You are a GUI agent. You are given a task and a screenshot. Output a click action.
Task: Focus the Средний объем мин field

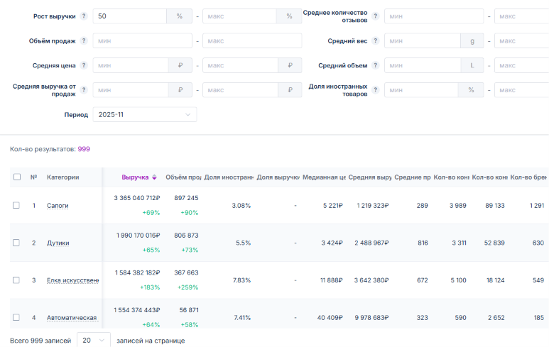[x=423, y=65]
